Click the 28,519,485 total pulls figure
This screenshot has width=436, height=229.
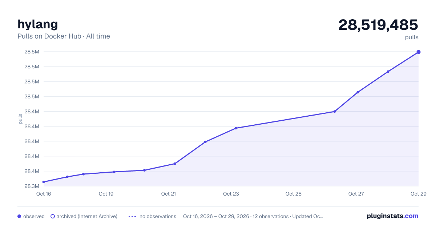pos(378,25)
